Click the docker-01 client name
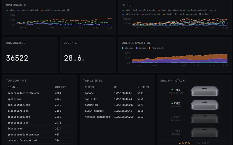 coord(91,105)
